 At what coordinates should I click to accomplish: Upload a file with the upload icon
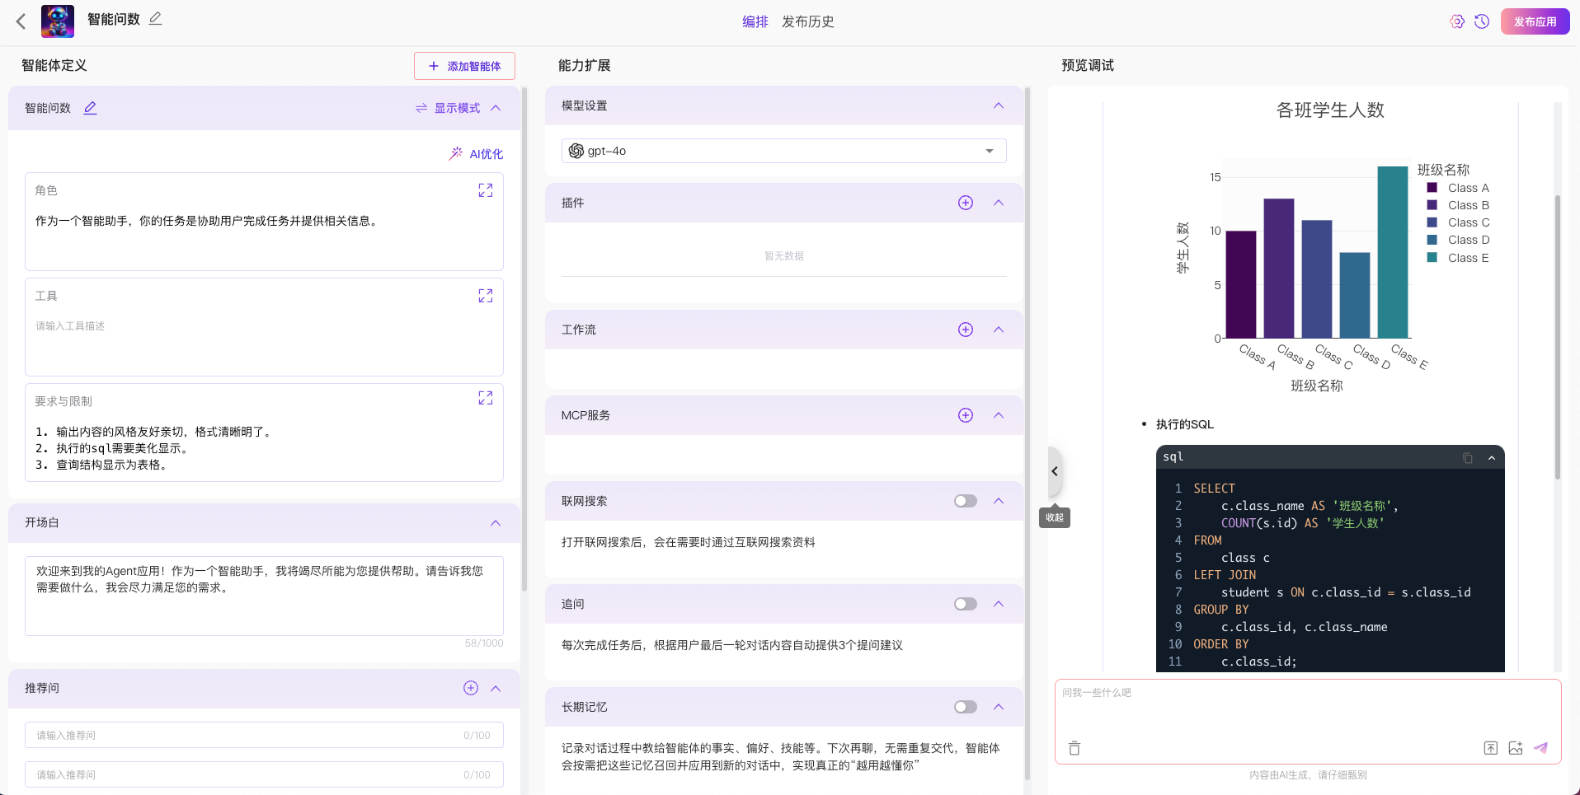(1491, 748)
